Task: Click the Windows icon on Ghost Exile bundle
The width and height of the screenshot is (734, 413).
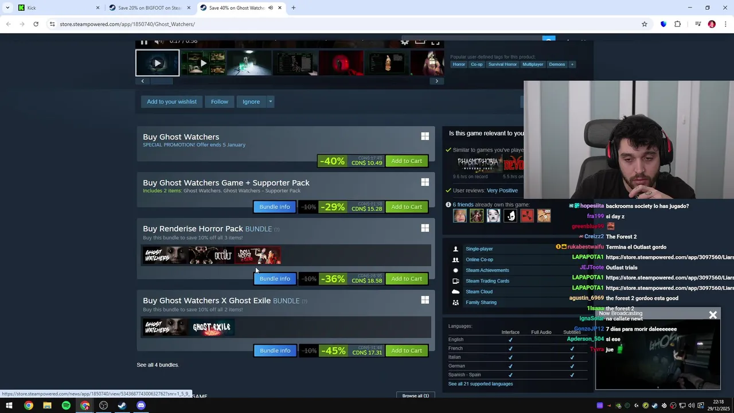Action: click(x=425, y=300)
